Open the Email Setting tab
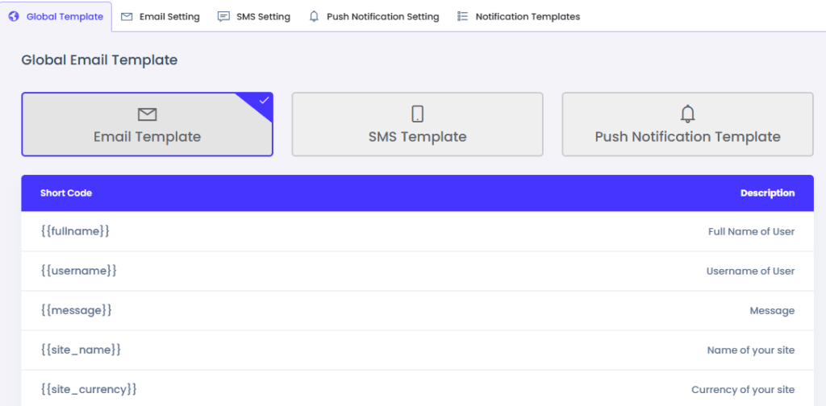Viewport: 826px width, 406px height. pyautogui.click(x=169, y=17)
